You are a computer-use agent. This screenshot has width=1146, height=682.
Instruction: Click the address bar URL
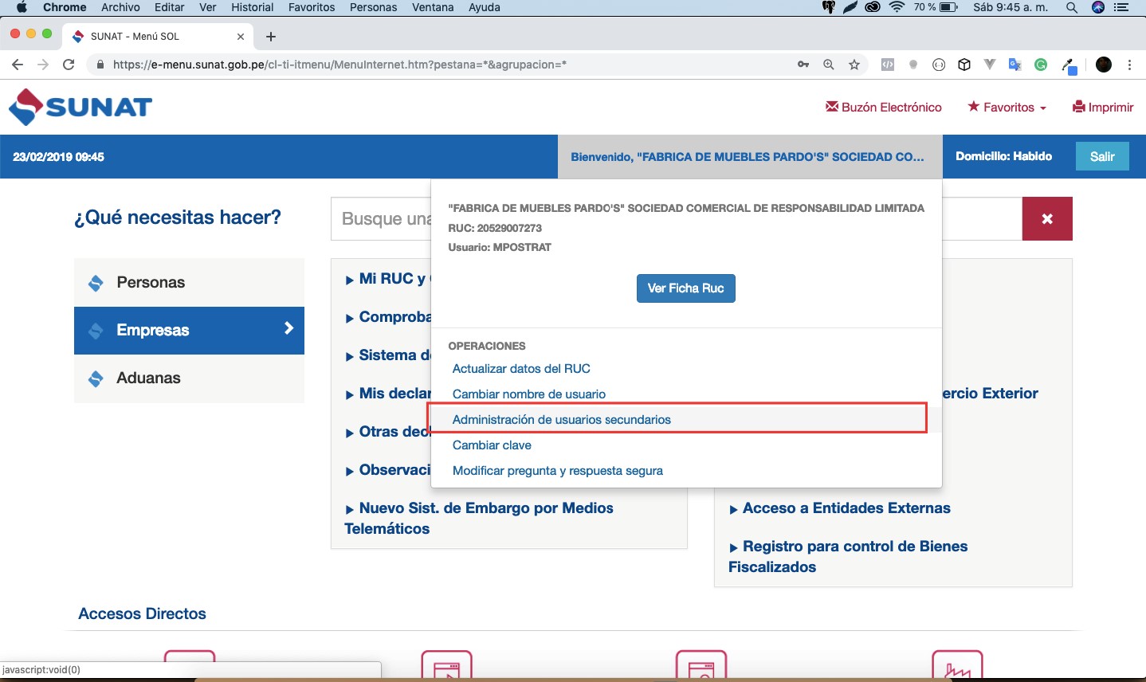coord(339,65)
